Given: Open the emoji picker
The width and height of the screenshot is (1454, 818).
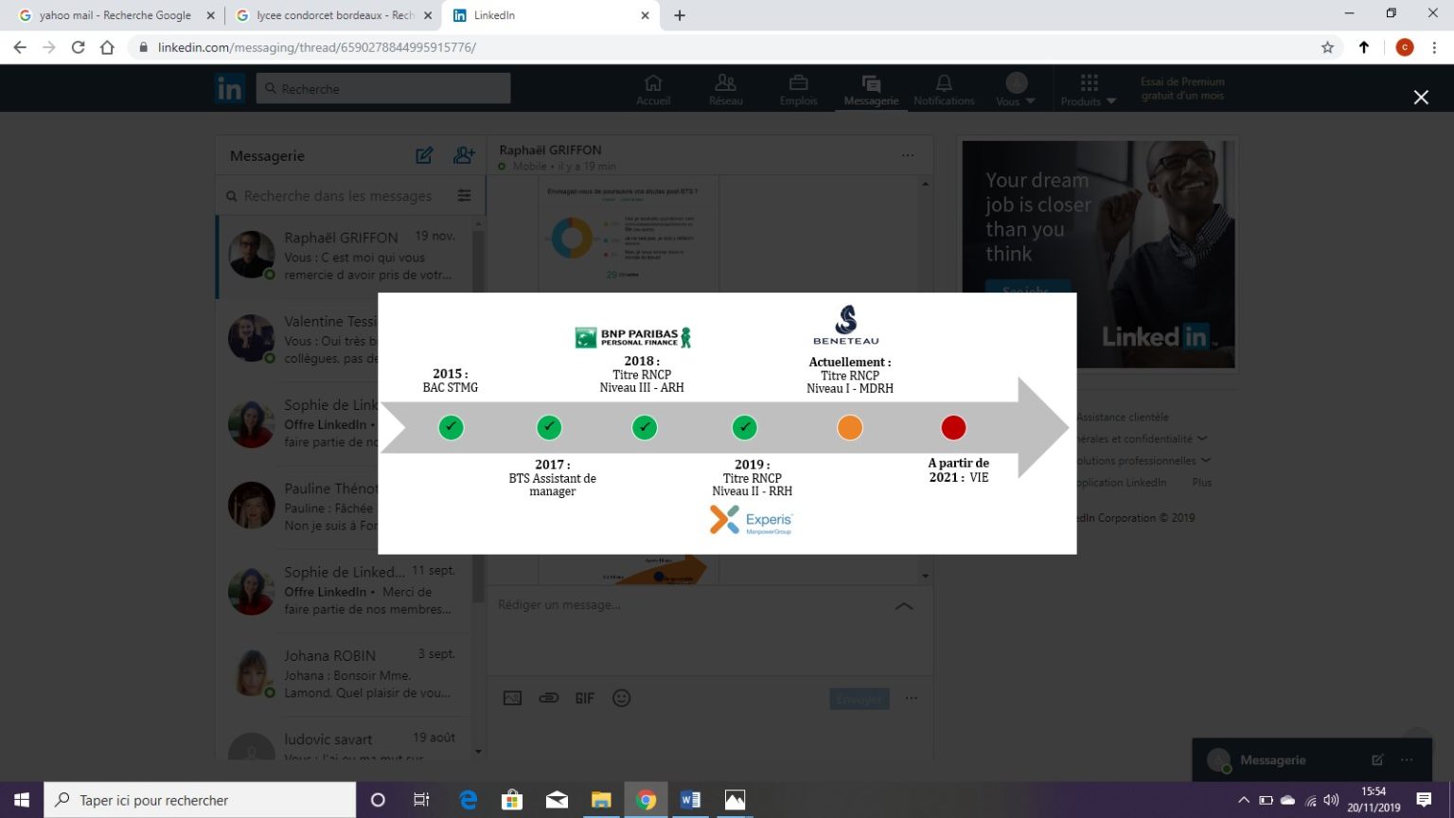Looking at the screenshot, I should pyautogui.click(x=621, y=698).
